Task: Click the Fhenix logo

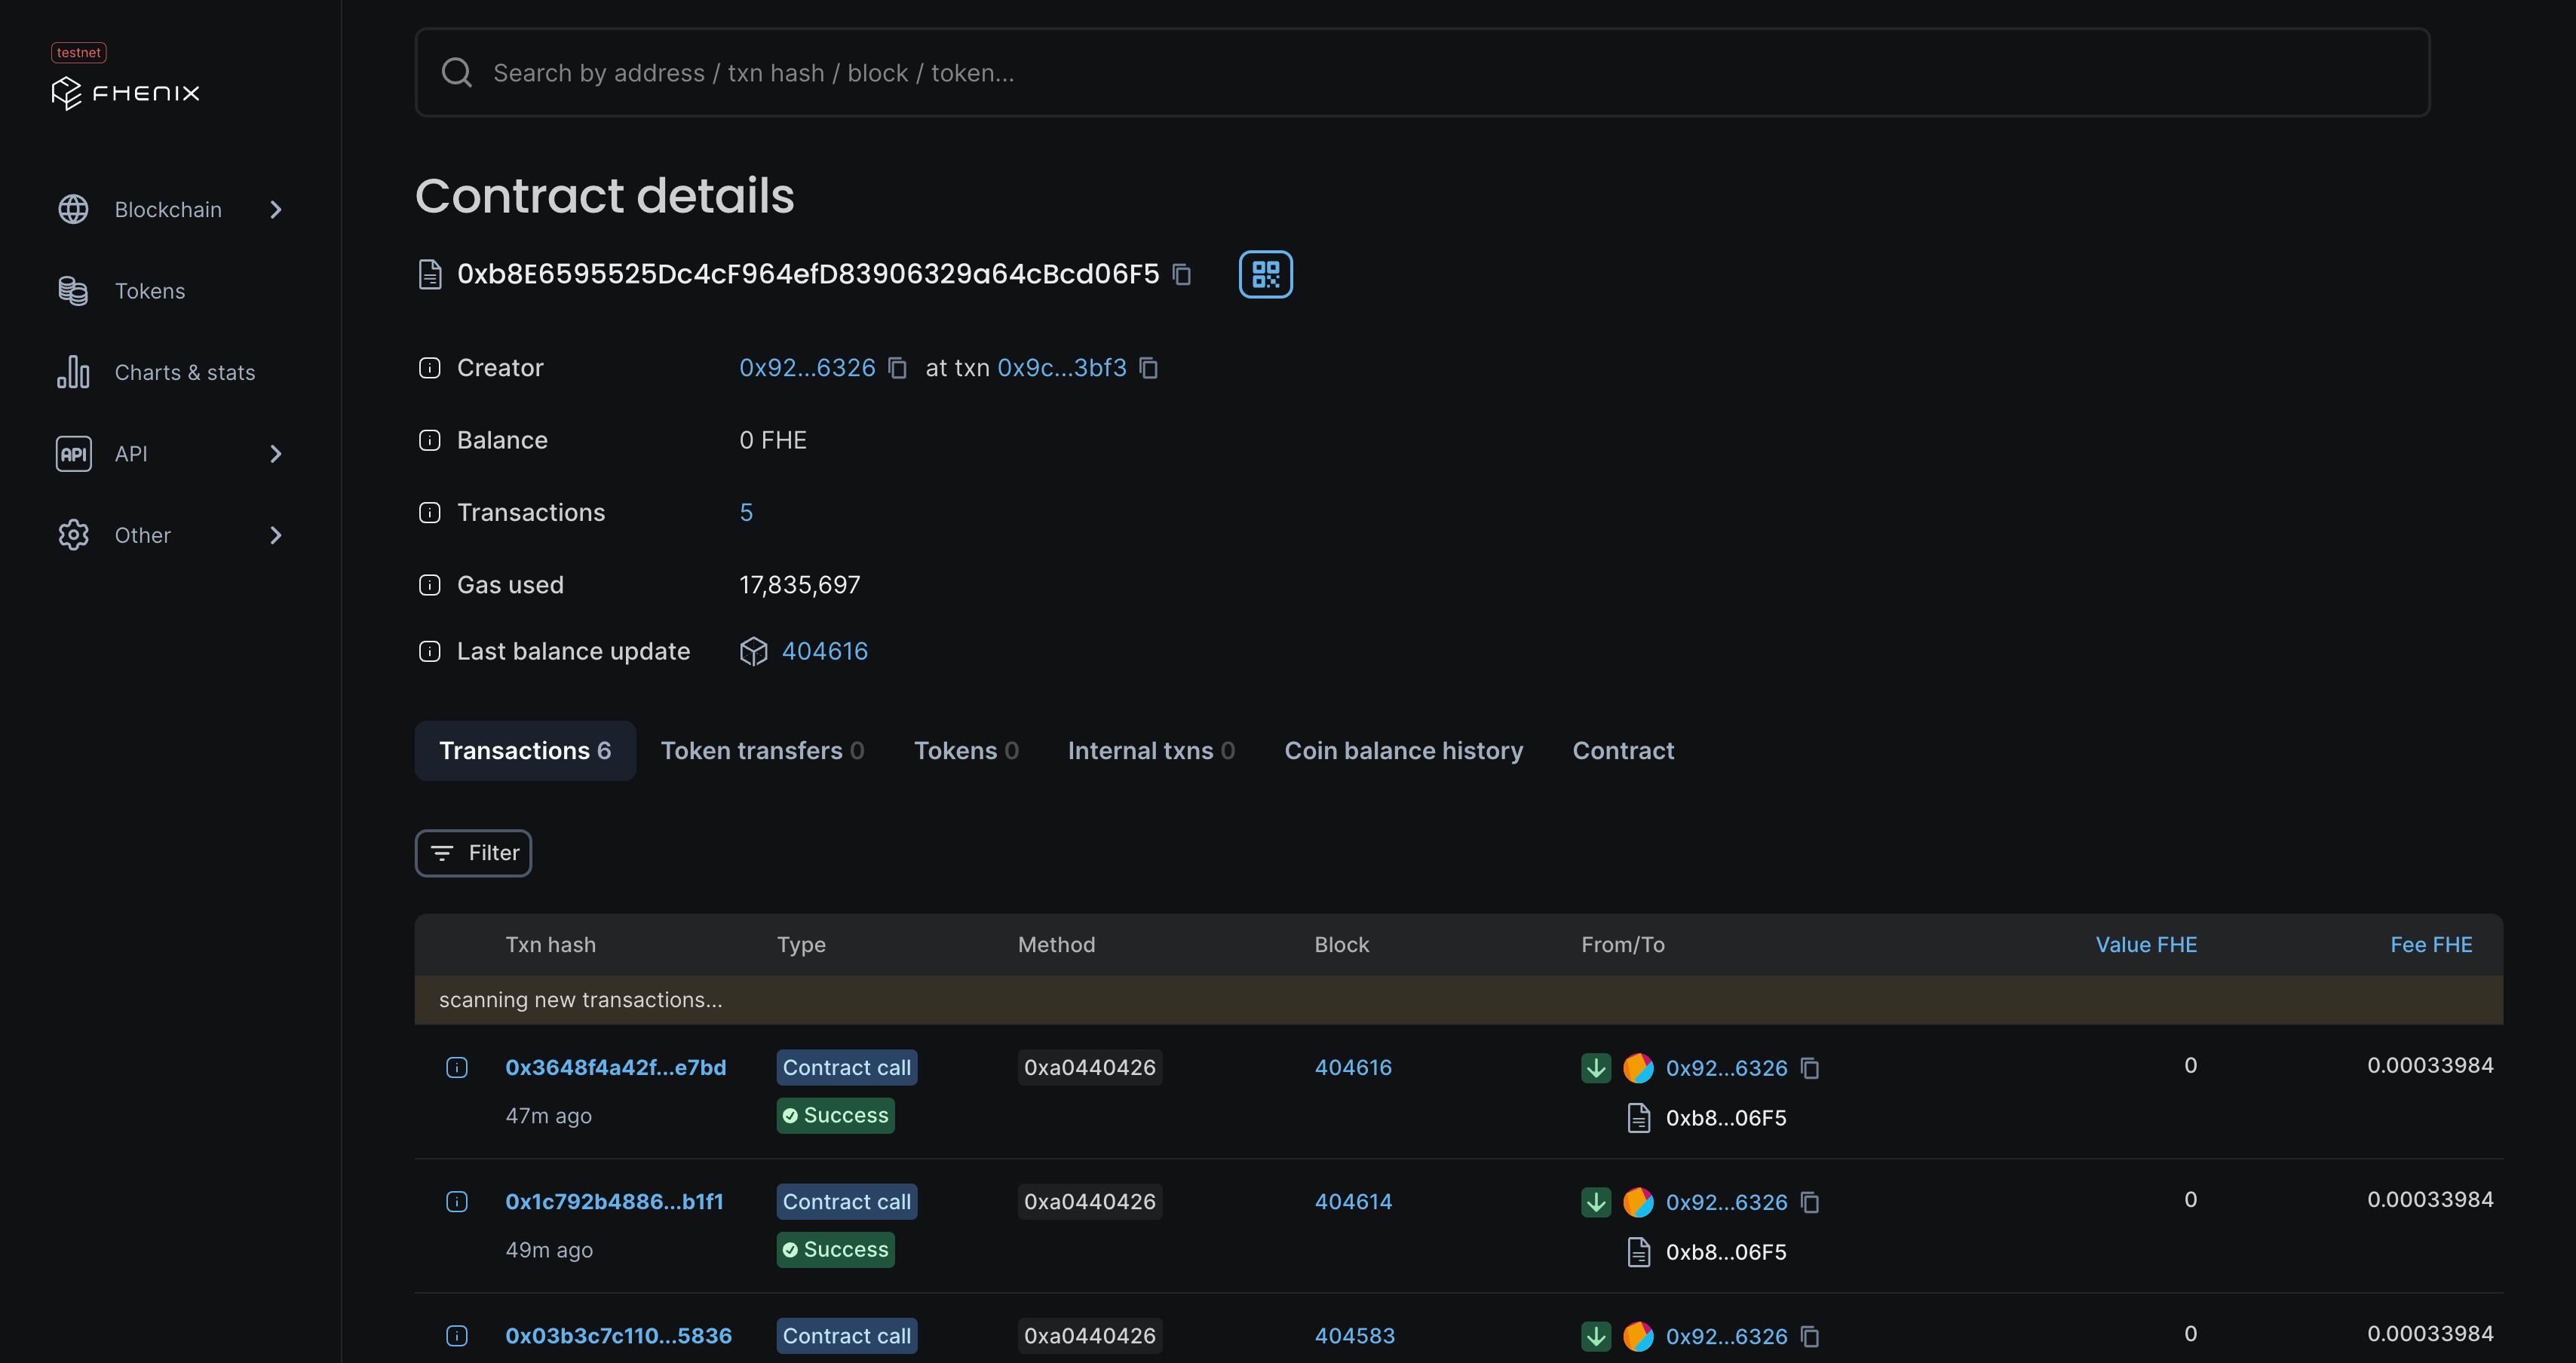Action: click(x=126, y=93)
